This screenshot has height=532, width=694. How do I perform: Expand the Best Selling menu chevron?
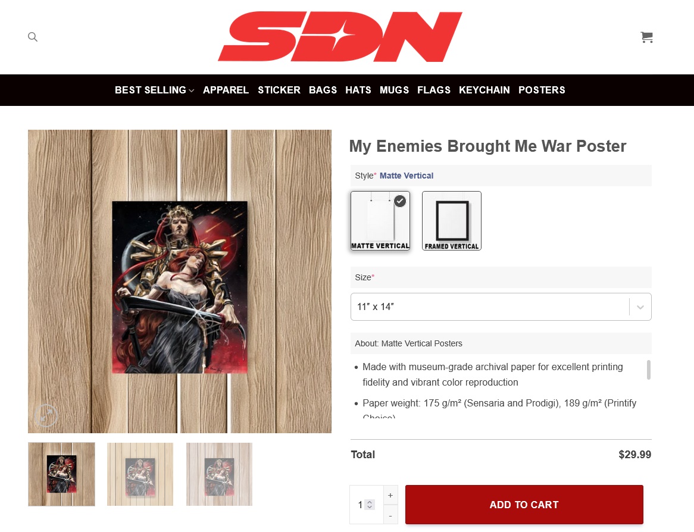coord(191,90)
